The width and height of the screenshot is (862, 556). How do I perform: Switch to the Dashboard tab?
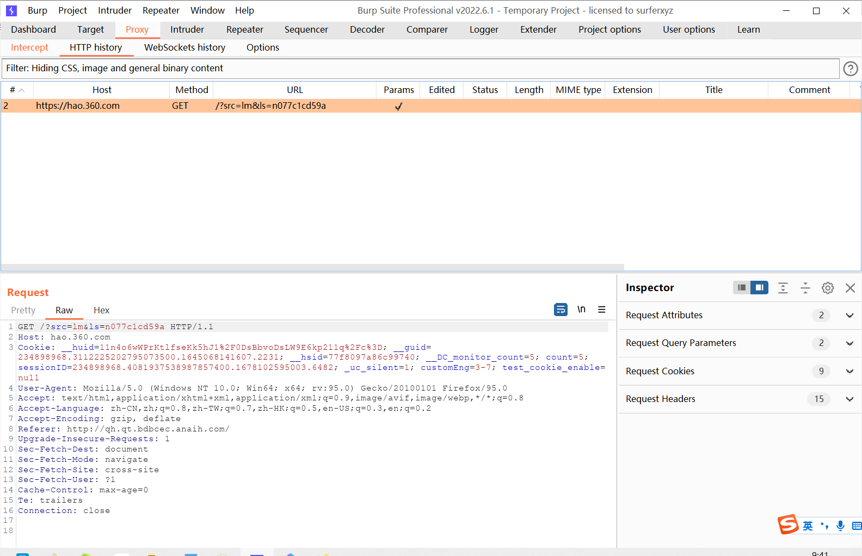click(x=33, y=30)
